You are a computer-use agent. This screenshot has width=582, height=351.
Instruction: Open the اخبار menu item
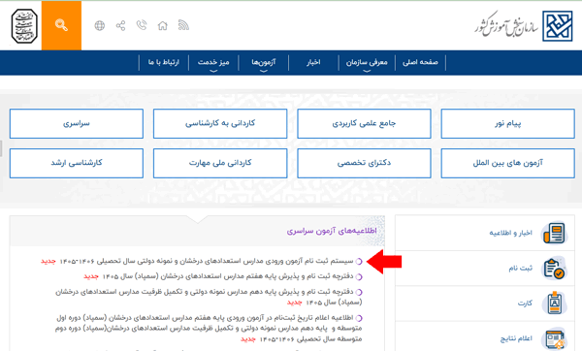click(x=313, y=62)
